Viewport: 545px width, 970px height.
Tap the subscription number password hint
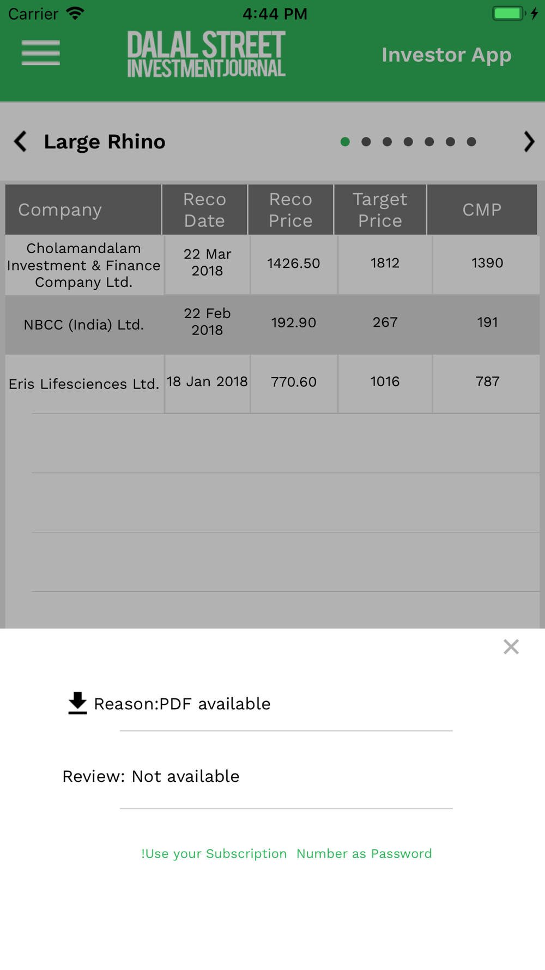(286, 853)
